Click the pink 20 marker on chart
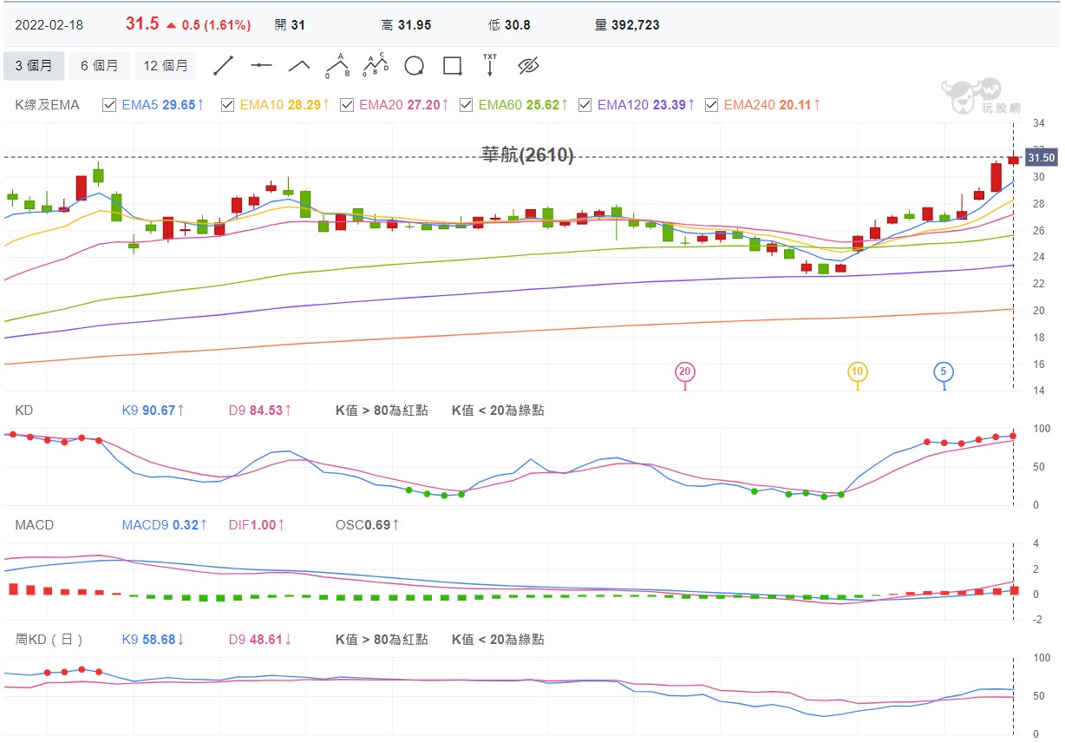 685,371
